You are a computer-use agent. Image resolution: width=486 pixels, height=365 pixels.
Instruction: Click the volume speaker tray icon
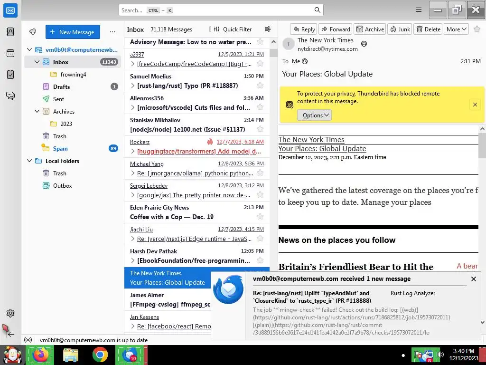(x=440, y=355)
